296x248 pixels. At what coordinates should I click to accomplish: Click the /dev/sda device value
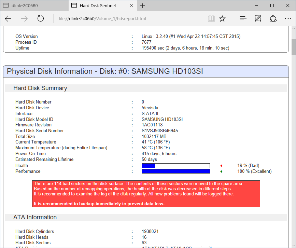tap(150, 108)
